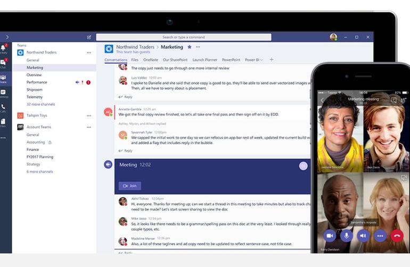Expand 'Ashley, Myron, and Allison replied'
This screenshot has width=410, height=267.
(142, 123)
